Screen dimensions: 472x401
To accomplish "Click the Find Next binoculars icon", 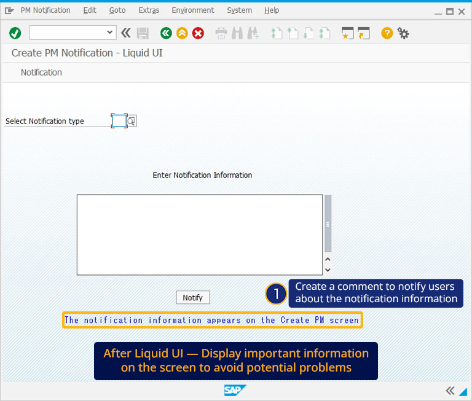I will (x=253, y=33).
